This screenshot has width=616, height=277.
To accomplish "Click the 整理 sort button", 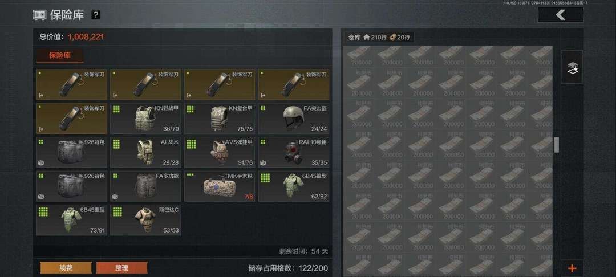I will [x=122, y=268].
